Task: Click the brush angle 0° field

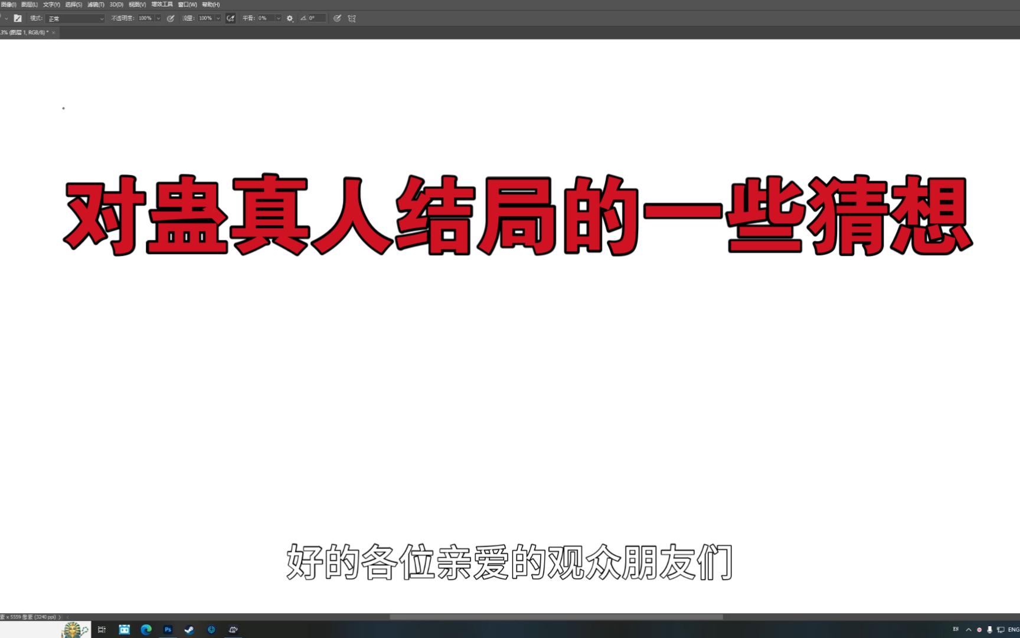Action: pyautogui.click(x=316, y=18)
